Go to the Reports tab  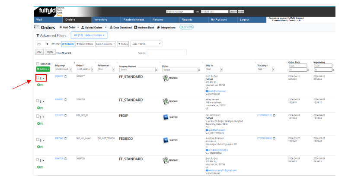point(187,20)
